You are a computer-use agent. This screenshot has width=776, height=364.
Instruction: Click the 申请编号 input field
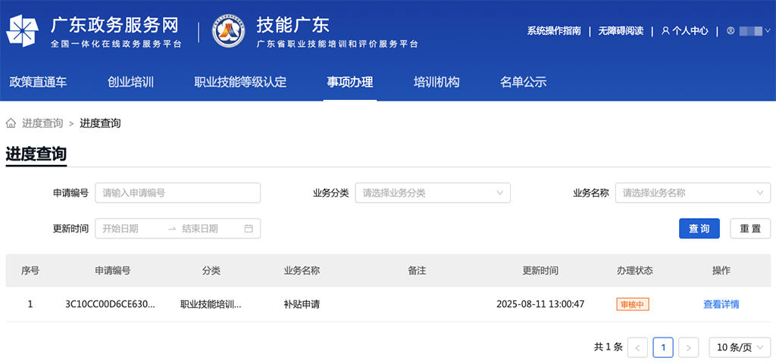pyautogui.click(x=177, y=193)
